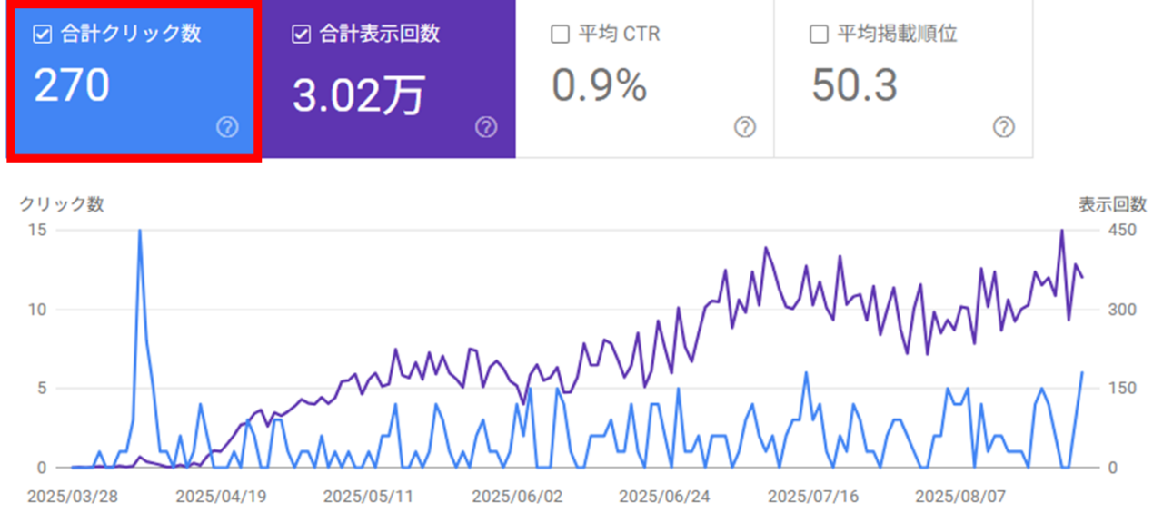Image resolution: width=1163 pixels, height=523 pixels.
Task: Open help icon on 合計クリック数 card
Action: point(227,127)
